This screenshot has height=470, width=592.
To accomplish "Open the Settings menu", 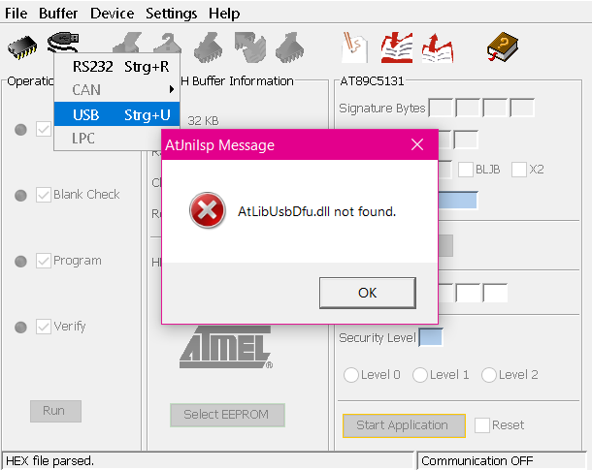I will click(172, 14).
